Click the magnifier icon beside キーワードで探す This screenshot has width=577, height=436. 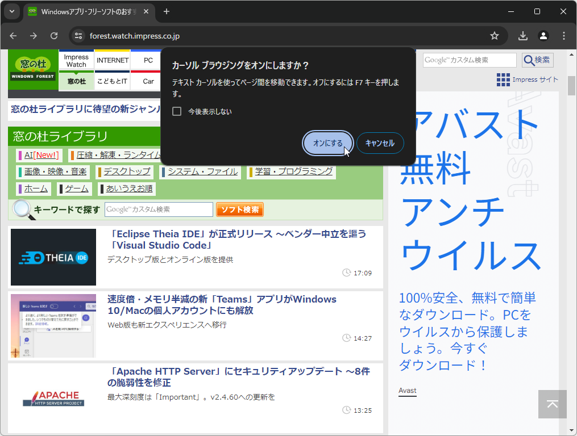point(23,209)
